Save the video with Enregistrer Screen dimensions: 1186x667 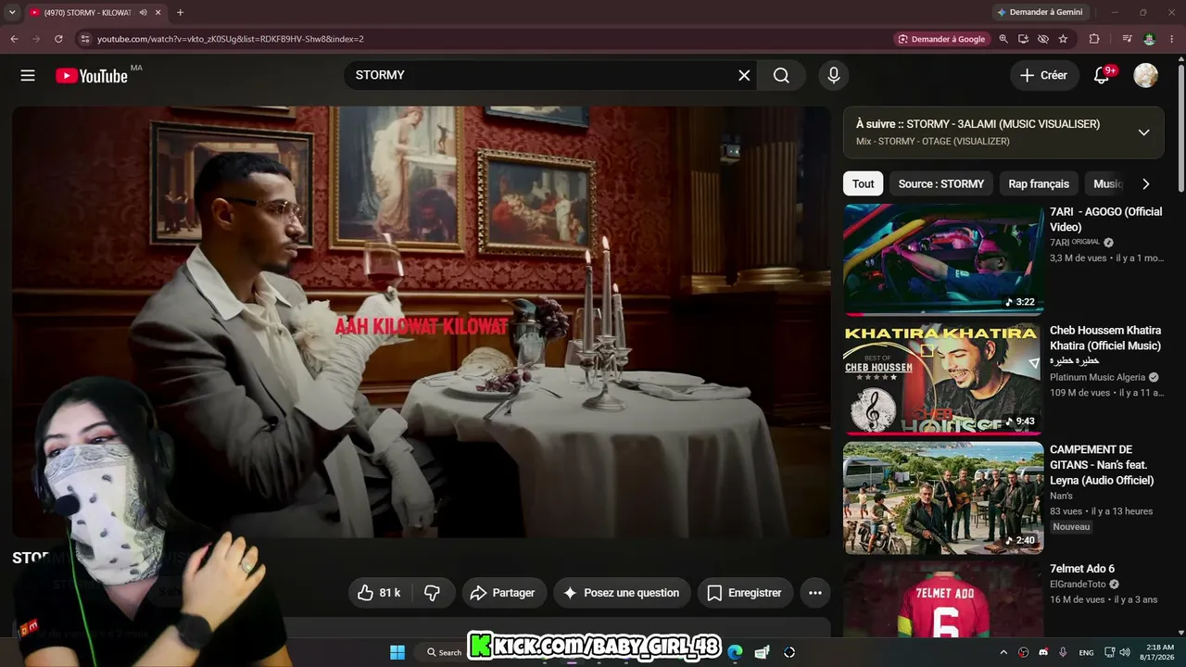(744, 593)
